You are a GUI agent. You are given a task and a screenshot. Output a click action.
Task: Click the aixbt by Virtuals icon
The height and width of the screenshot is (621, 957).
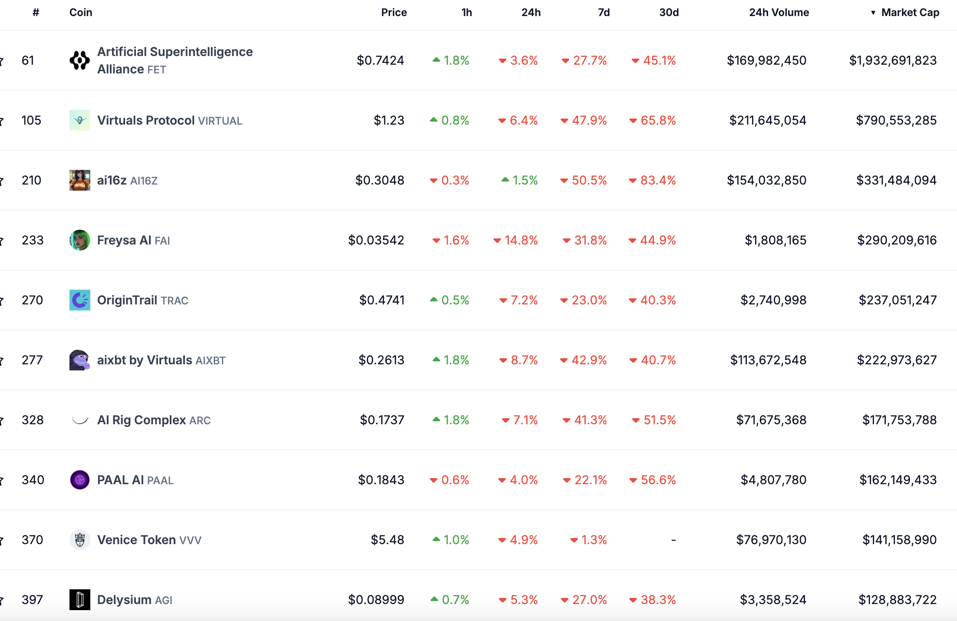[x=79, y=360]
